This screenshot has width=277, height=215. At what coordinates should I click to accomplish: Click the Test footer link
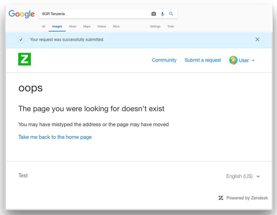click(x=23, y=175)
